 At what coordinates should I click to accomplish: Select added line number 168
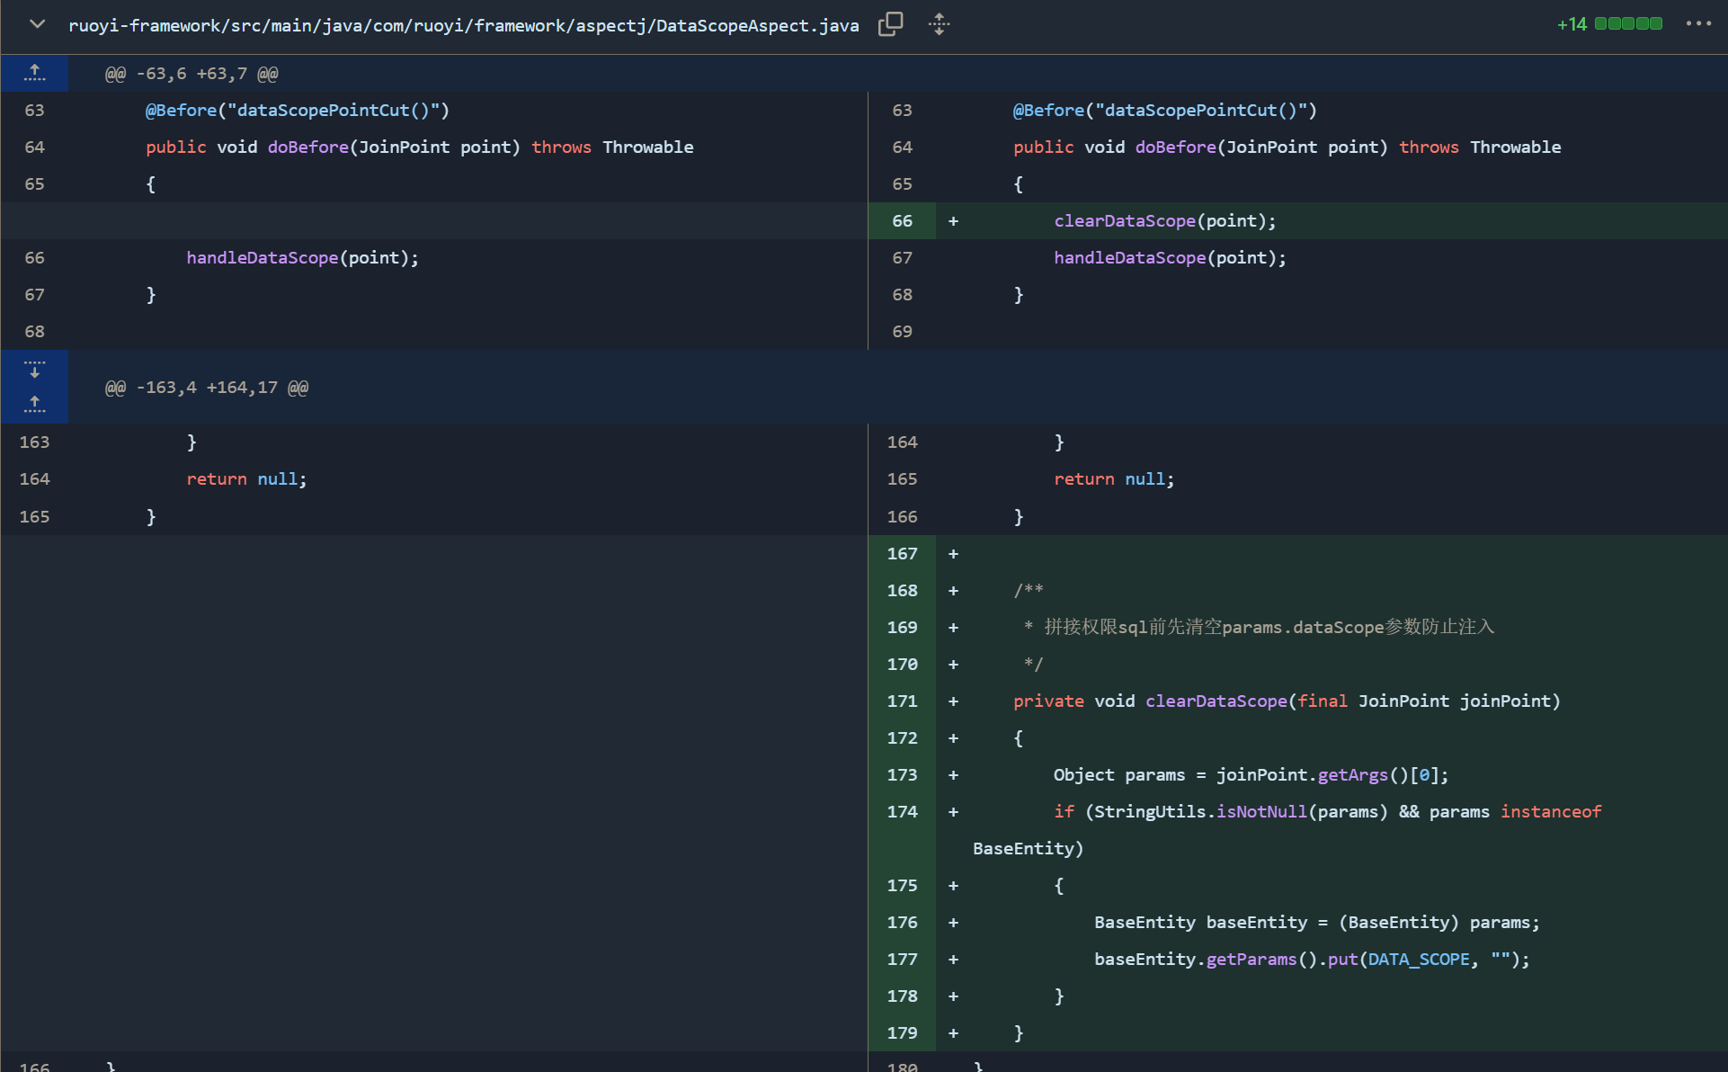click(902, 590)
